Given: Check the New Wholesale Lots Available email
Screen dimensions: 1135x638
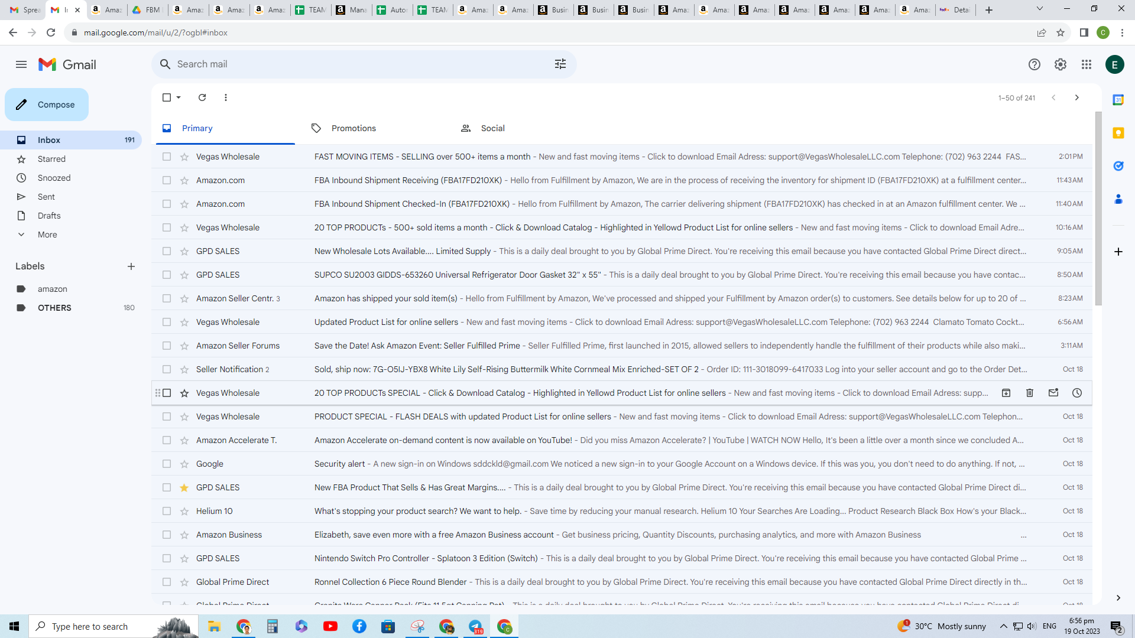Looking at the screenshot, I should pos(167,251).
